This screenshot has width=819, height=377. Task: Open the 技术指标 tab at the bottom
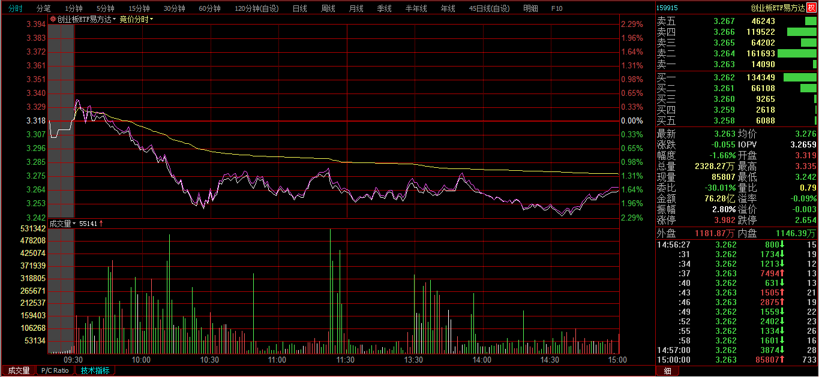95,370
